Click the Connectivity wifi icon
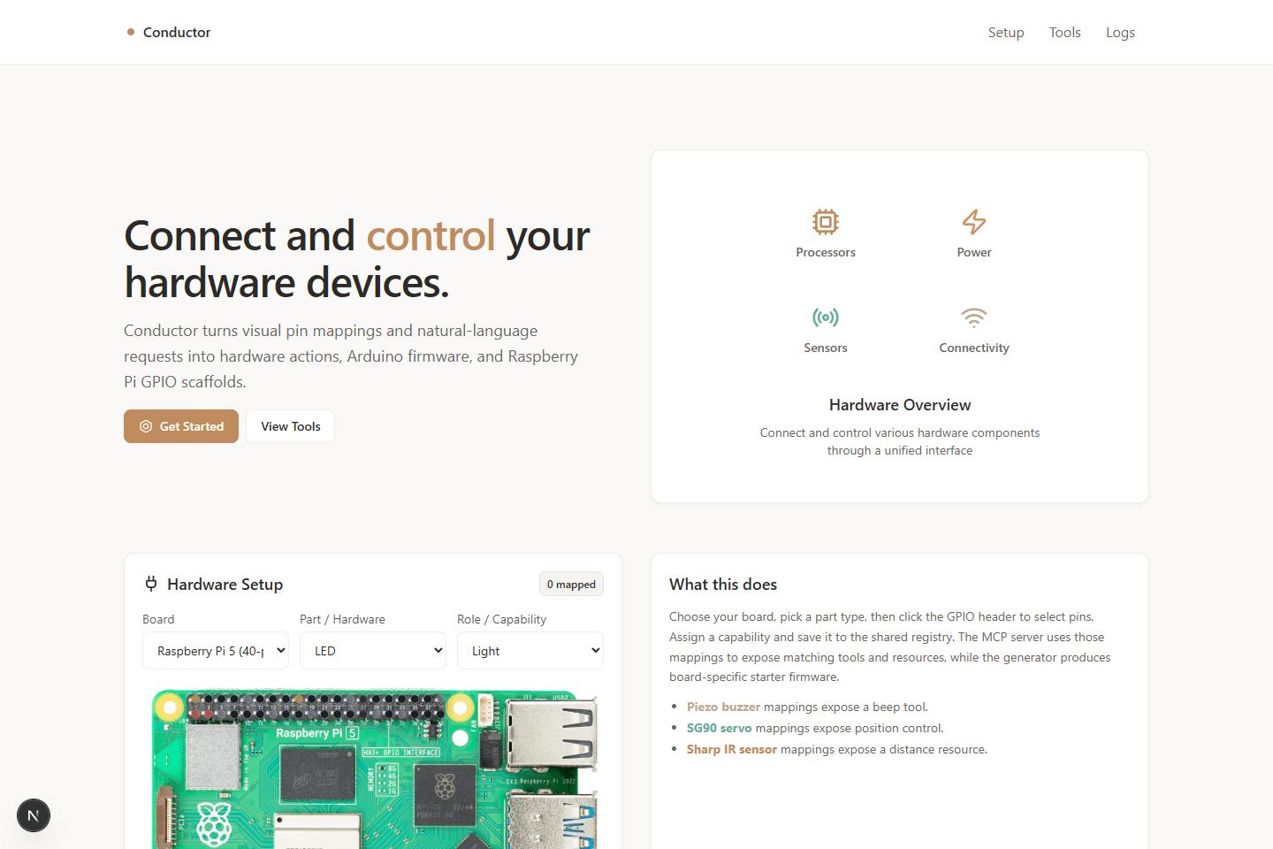This screenshot has height=849, width=1273. [974, 317]
